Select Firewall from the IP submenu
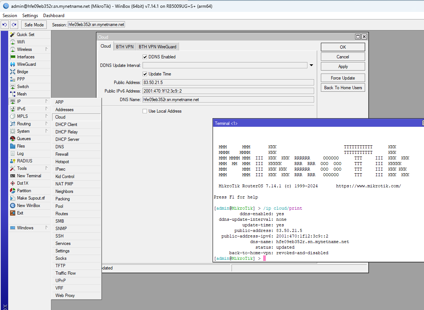 pos(62,154)
